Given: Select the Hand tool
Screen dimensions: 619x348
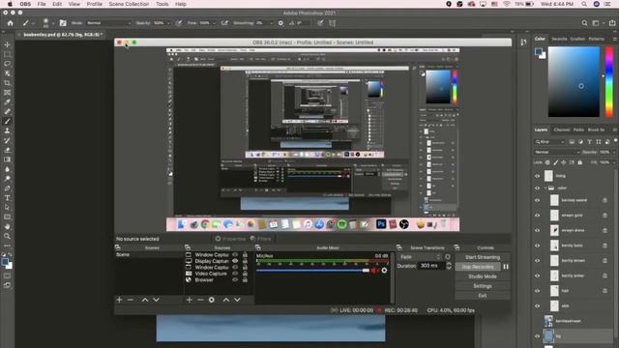Looking at the screenshot, I should [7, 226].
